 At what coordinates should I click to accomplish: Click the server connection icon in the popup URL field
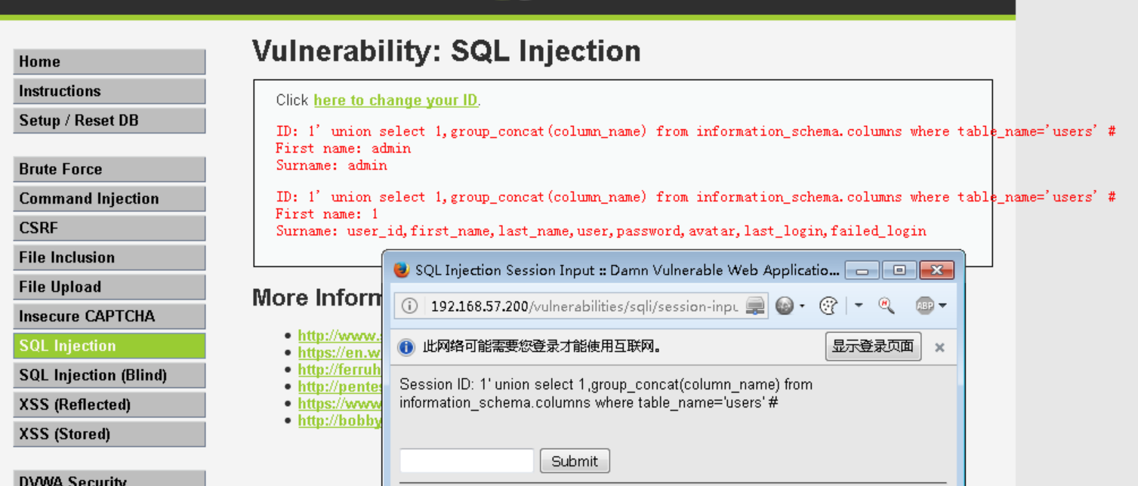[x=754, y=306]
